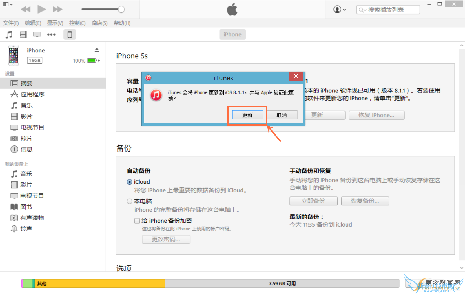
Task: Open the iPhone device icon in the toolbar
Action: pyautogui.click(x=69, y=34)
